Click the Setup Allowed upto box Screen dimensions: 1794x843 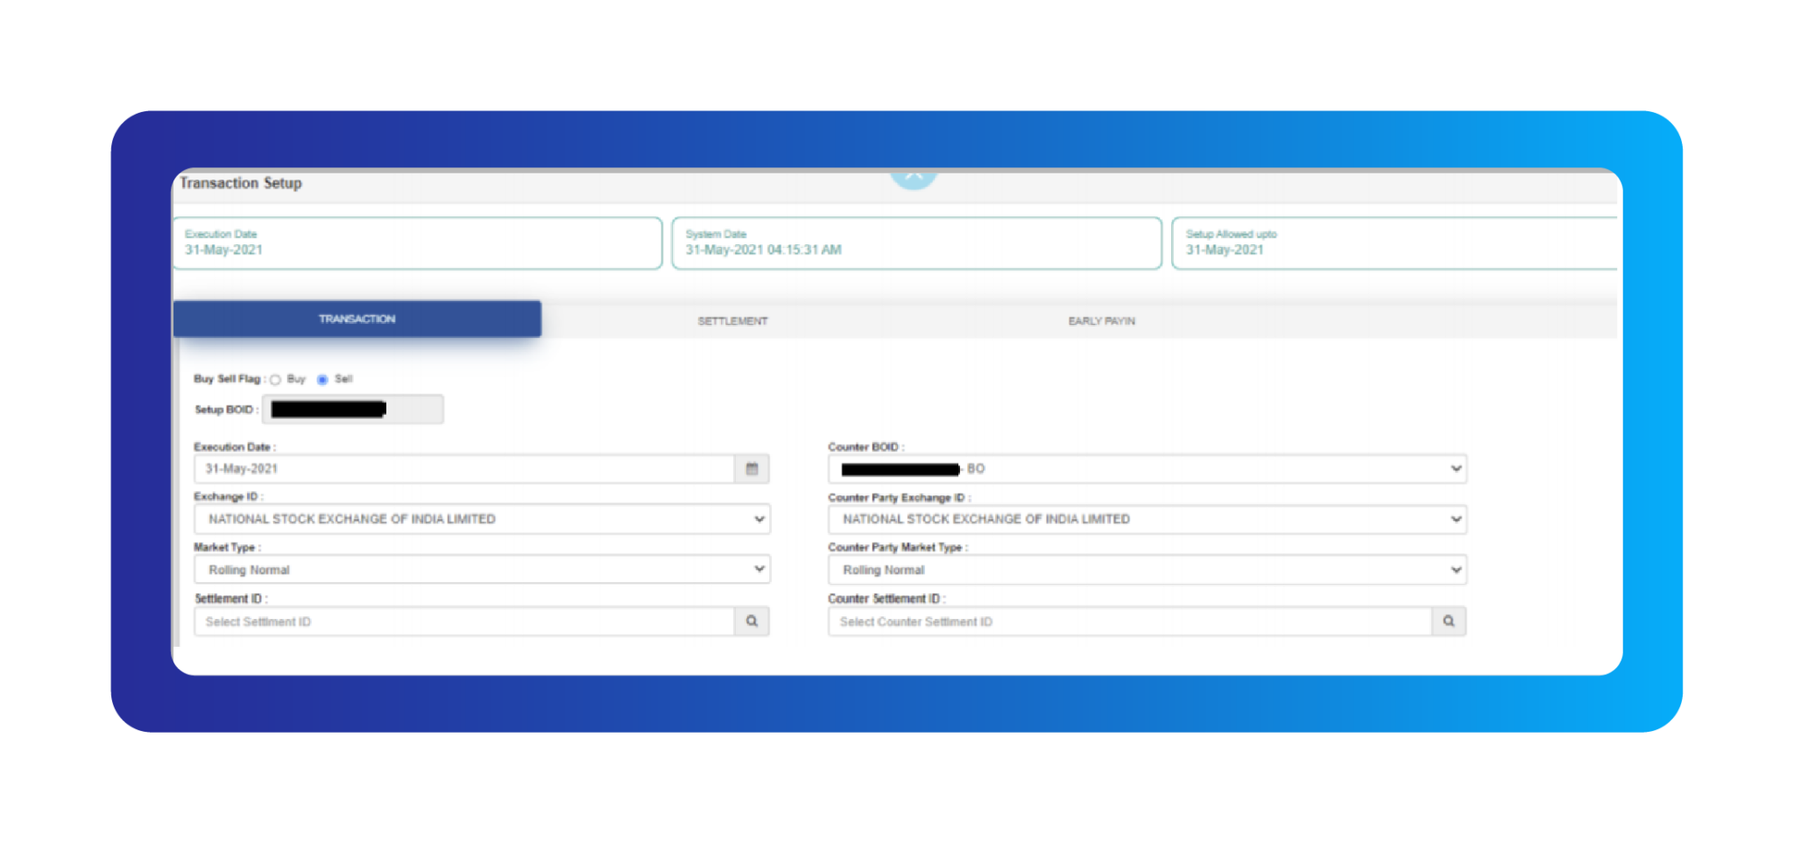tap(1395, 243)
